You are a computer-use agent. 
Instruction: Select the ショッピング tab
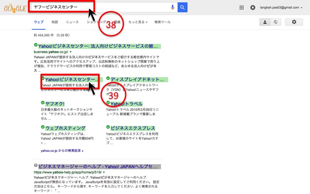[96, 22]
